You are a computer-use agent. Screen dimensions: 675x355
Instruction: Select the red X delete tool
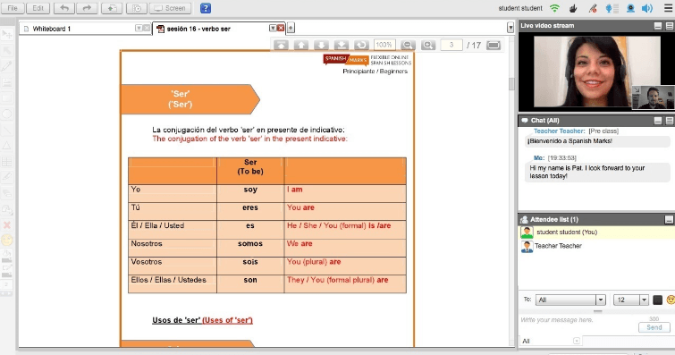coord(7,224)
